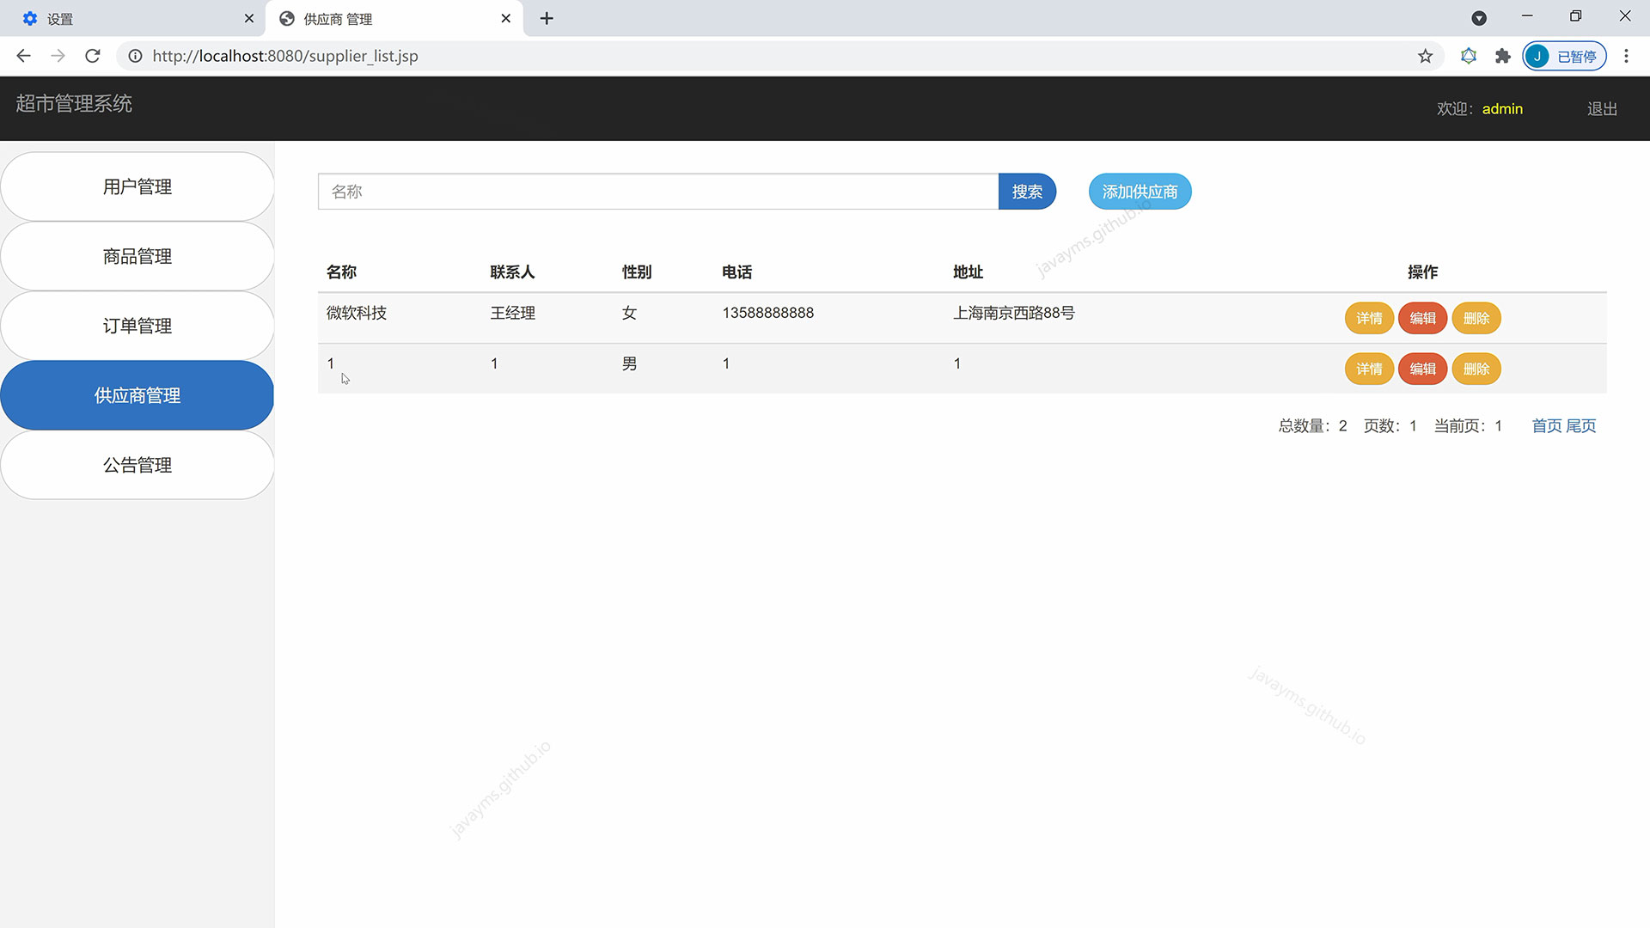
Task: Click the 名称 search input field
Action: [657, 192]
